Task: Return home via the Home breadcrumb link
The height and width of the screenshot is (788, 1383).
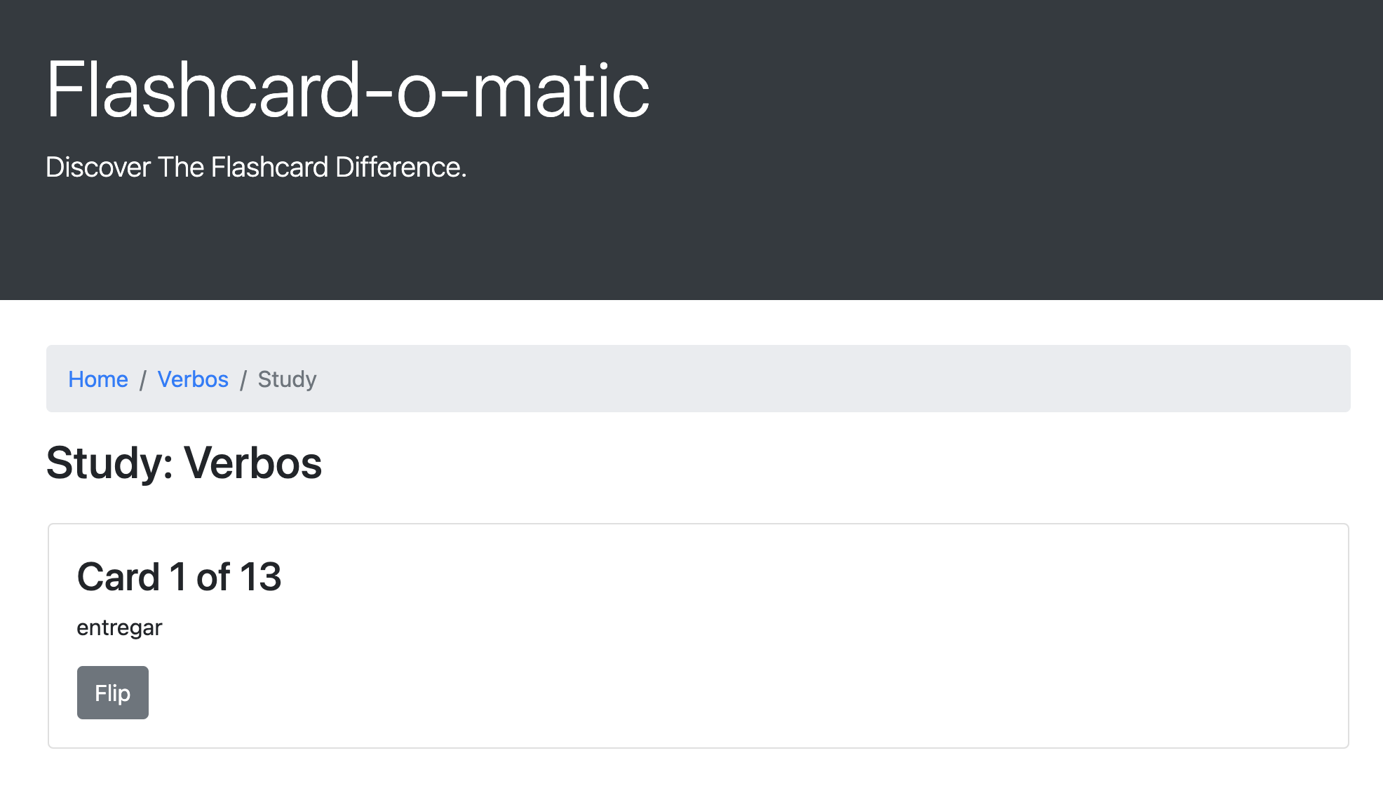Action: (x=98, y=379)
